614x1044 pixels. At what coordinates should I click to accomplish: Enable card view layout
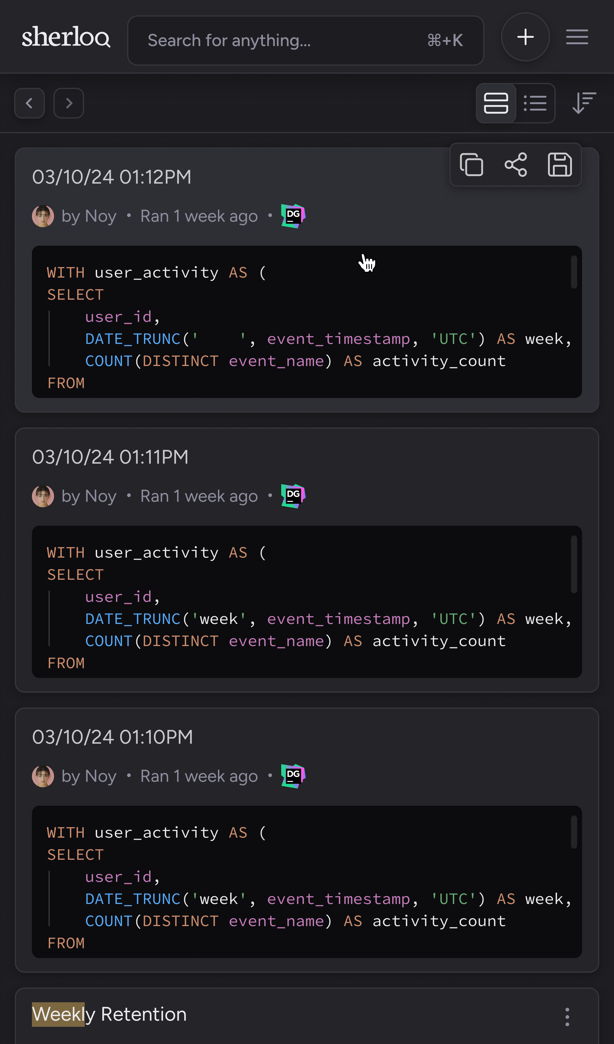pos(496,103)
